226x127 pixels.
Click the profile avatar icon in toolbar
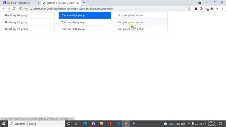(217, 8)
